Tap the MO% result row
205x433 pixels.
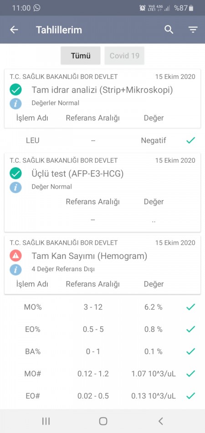tap(102, 307)
